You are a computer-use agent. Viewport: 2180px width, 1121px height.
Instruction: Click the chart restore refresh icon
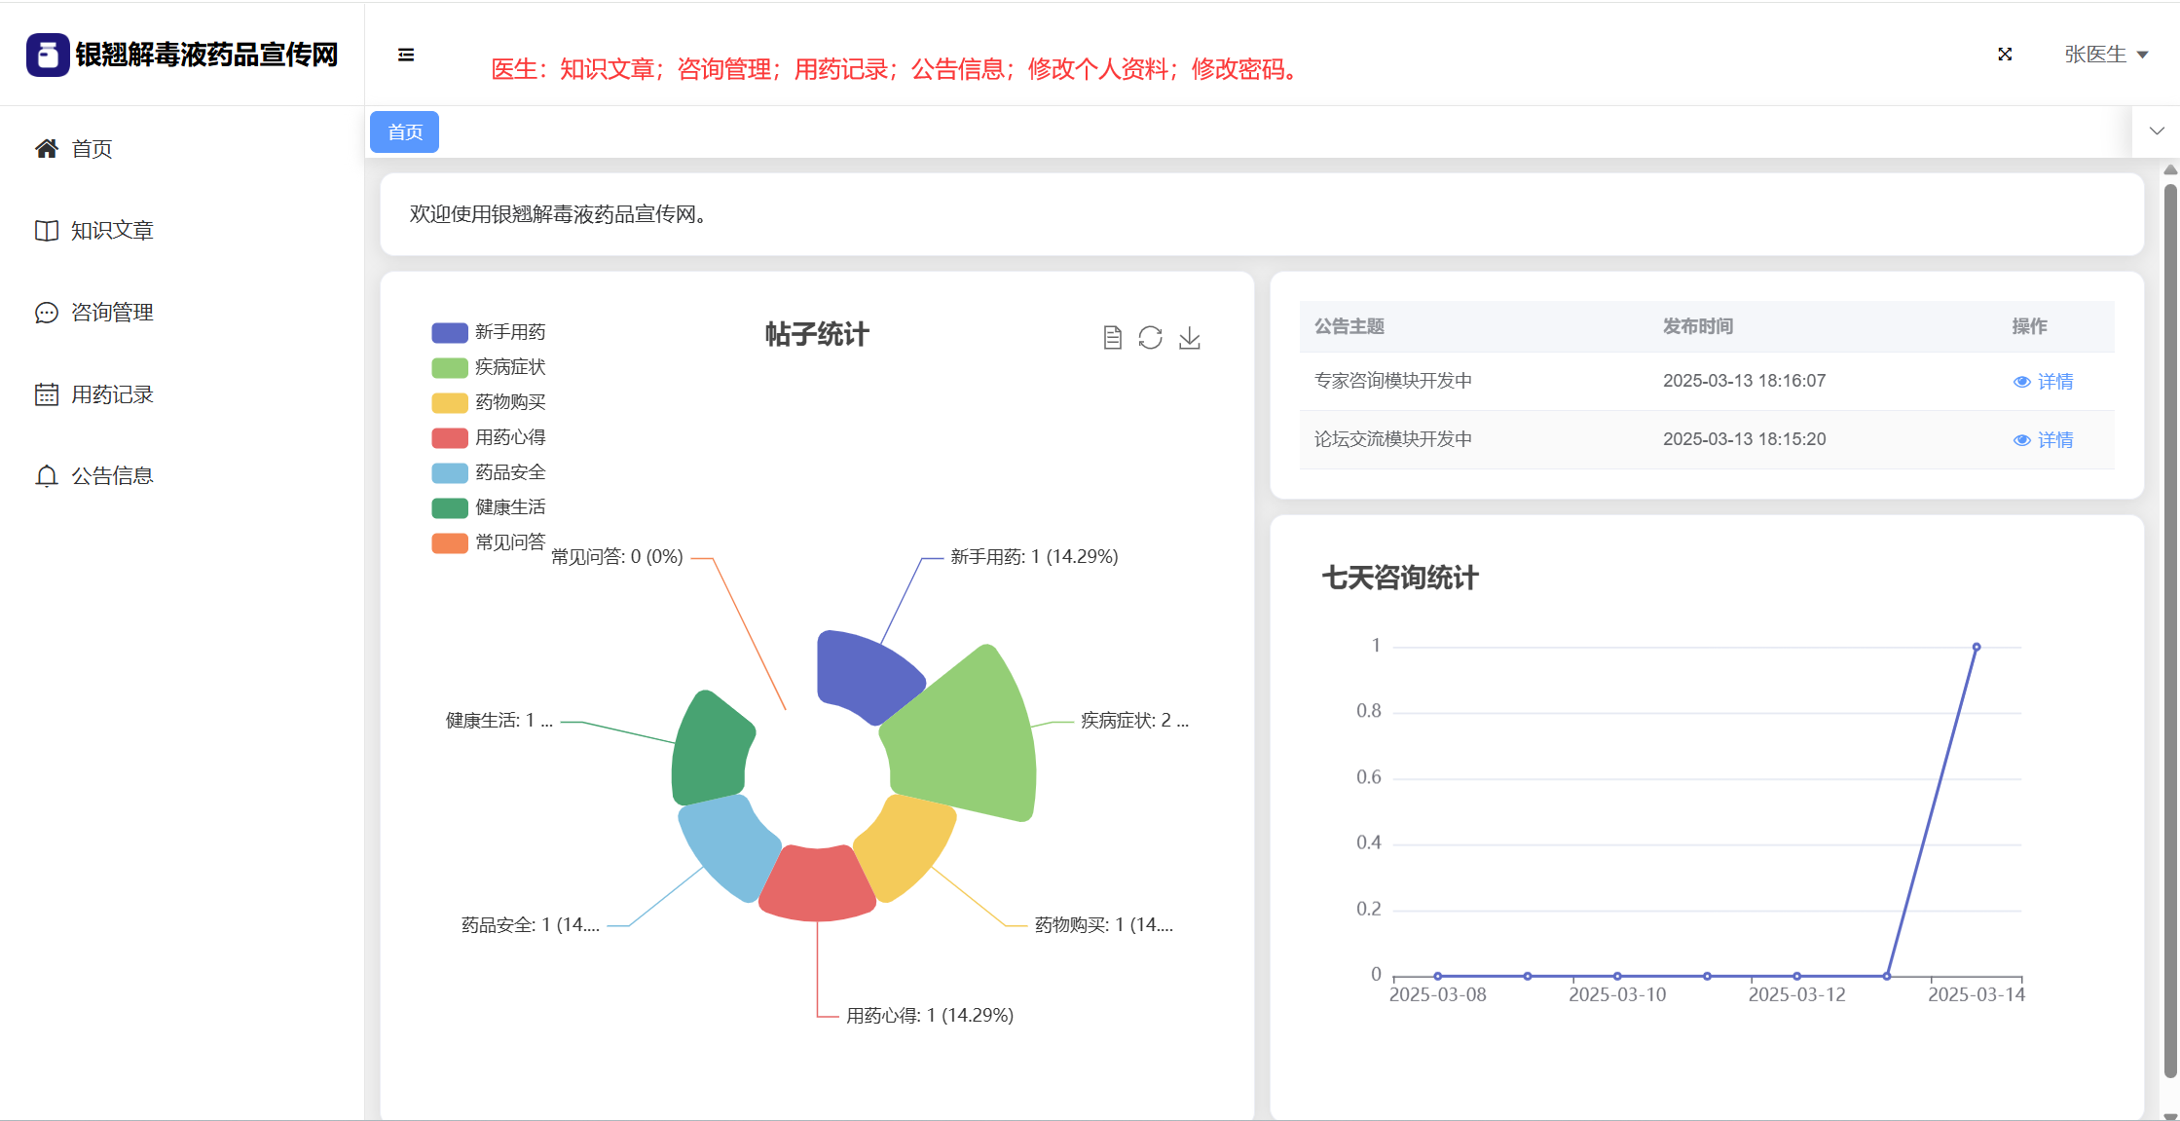tap(1150, 338)
